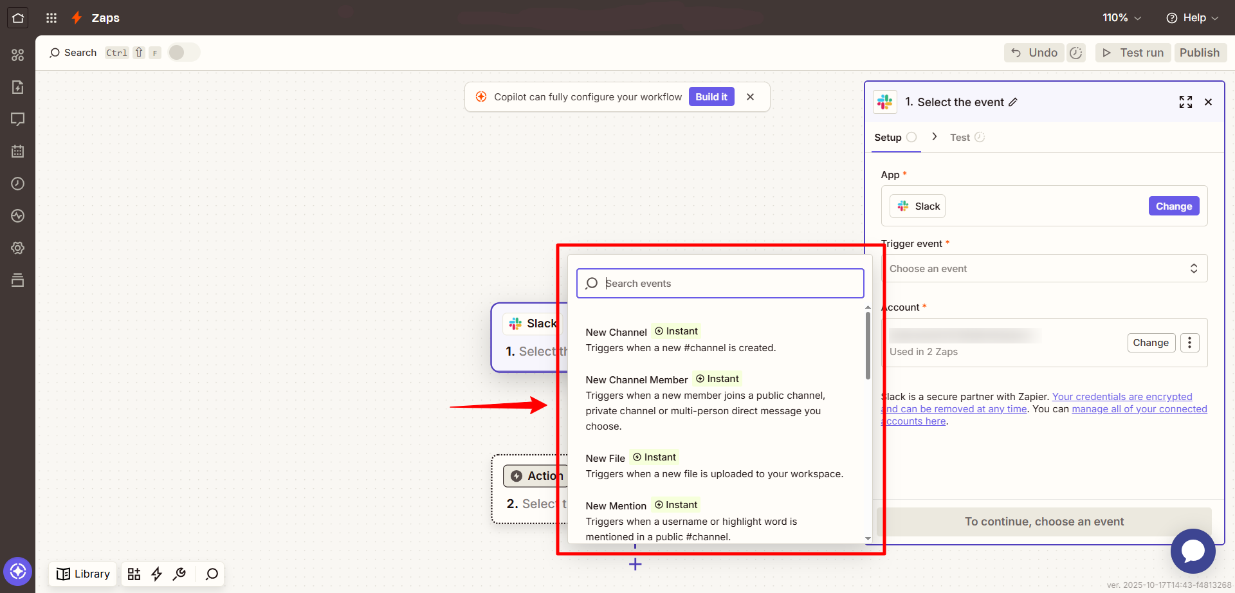
Task: Click the Zaps lightning bolt logo
Action: coord(77,18)
